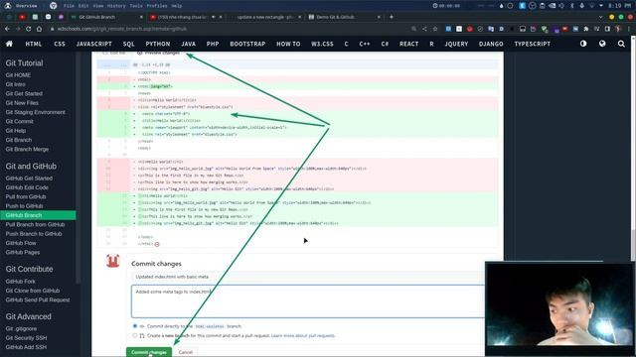Open the Tools menu

tap(136, 6)
